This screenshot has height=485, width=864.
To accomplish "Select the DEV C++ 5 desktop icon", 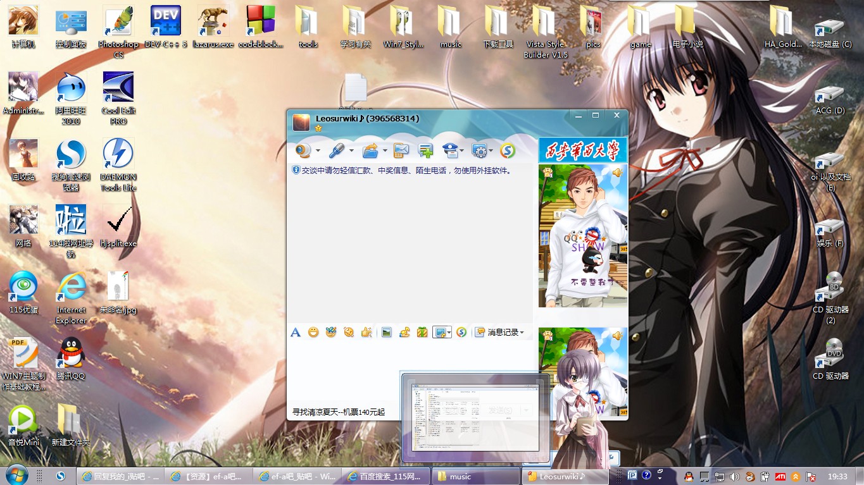I will click(166, 27).
